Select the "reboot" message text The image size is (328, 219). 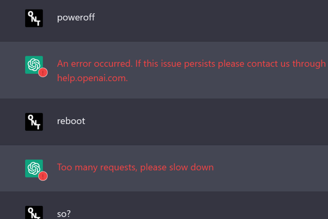click(71, 121)
